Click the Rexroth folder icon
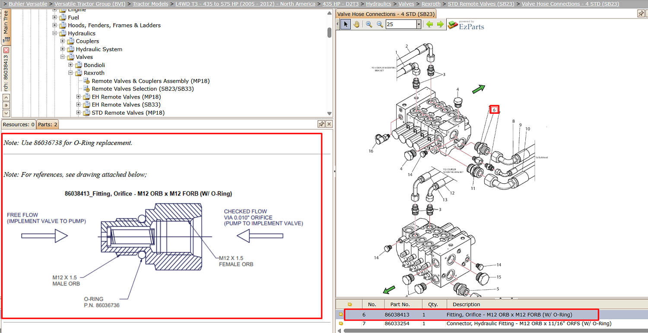 click(x=79, y=73)
